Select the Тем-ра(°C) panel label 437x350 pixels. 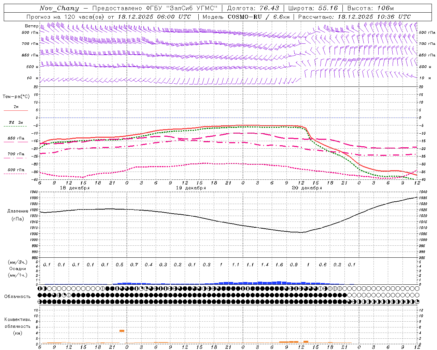pyautogui.click(x=16, y=97)
